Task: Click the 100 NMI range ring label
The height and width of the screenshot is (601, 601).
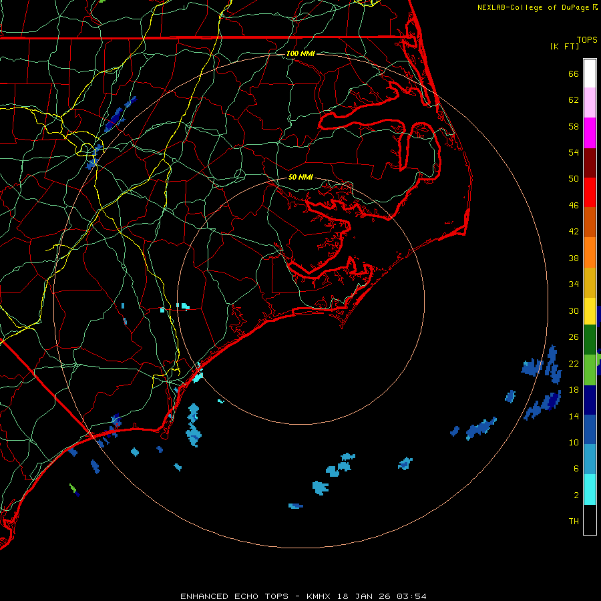Action: pyautogui.click(x=300, y=53)
